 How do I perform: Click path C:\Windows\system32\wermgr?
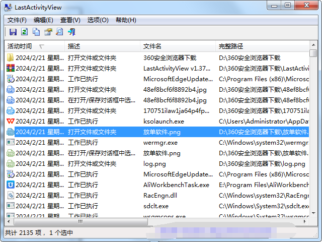[x=264, y=143]
